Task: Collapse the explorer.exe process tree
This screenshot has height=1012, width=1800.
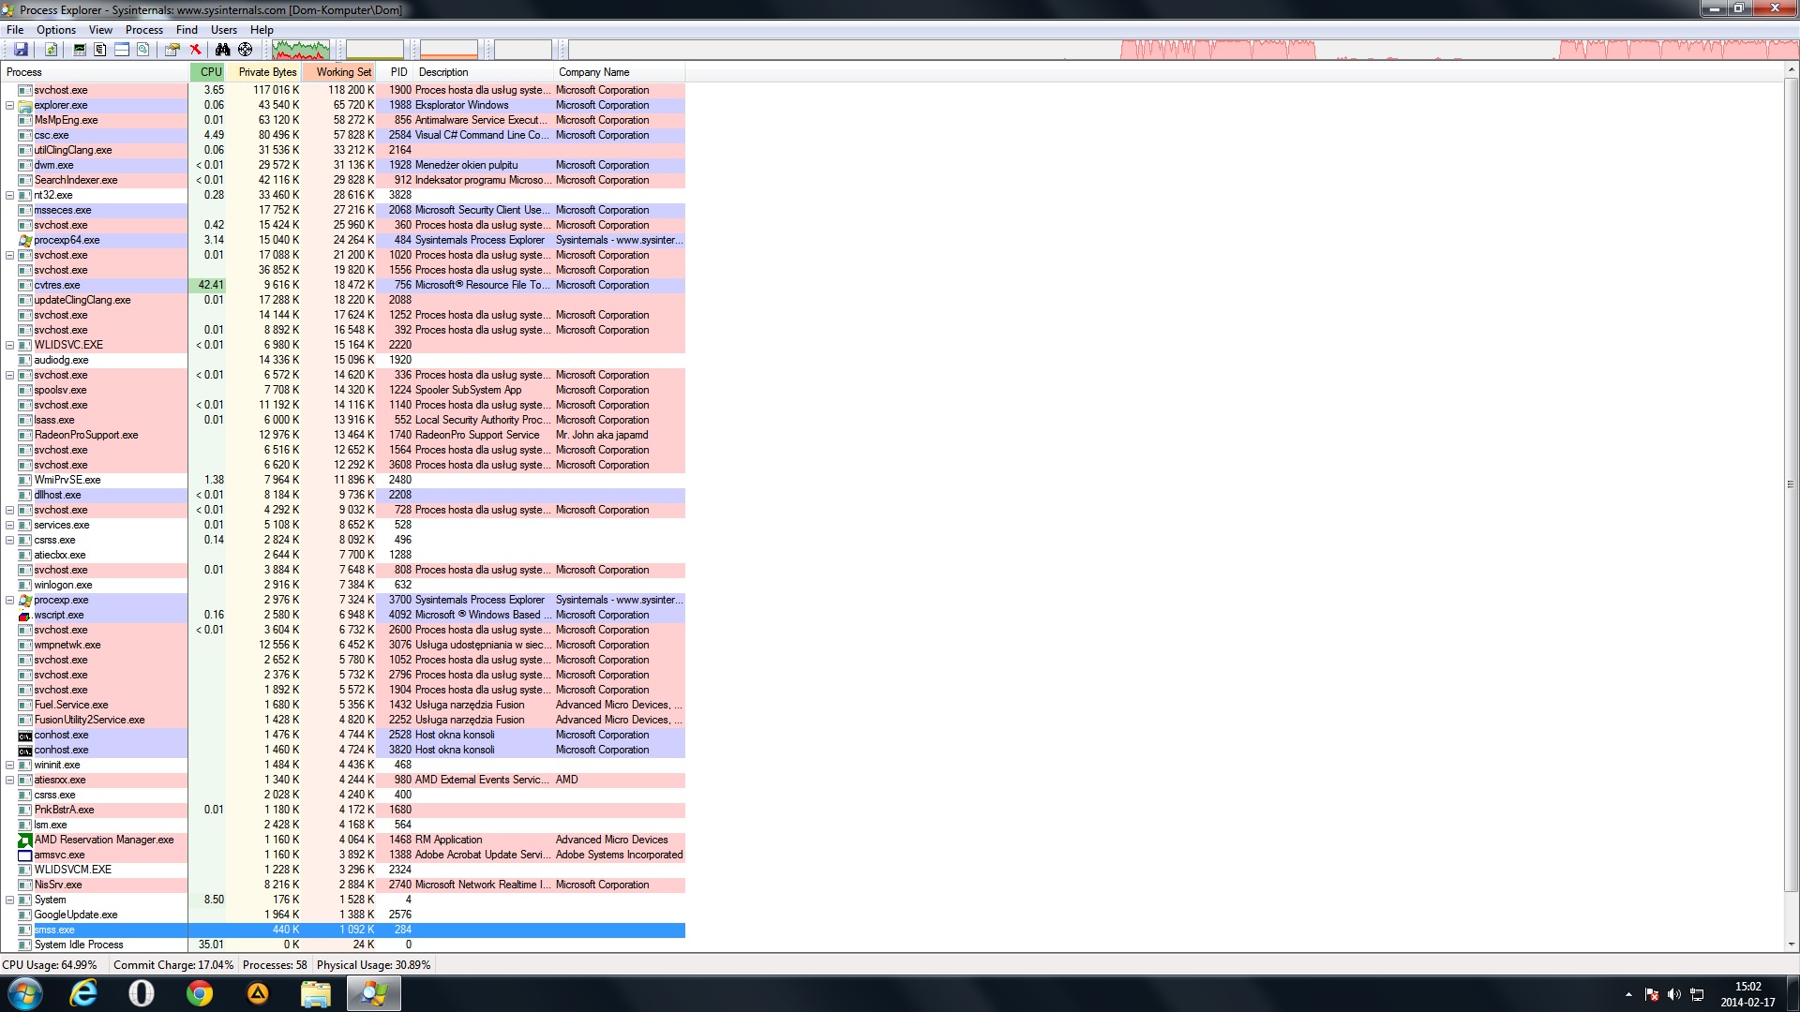Action: tap(9, 105)
